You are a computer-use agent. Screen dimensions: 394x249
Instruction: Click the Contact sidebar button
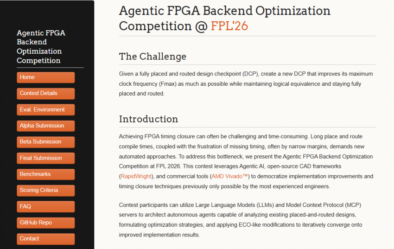click(x=45, y=239)
